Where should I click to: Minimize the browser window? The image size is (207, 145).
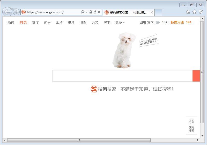tap(183, 5)
